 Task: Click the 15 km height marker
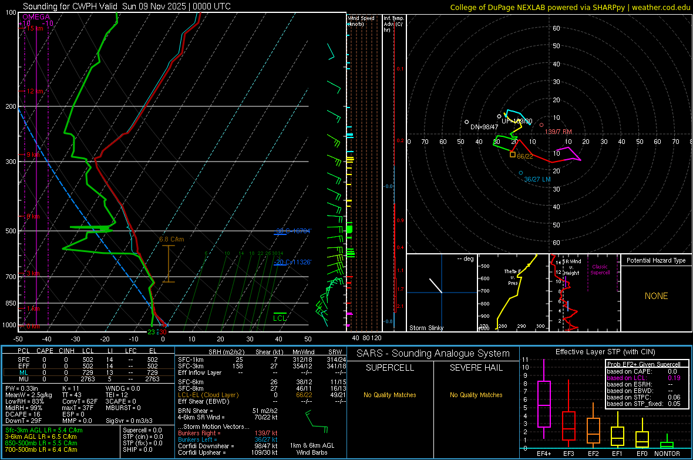coord(35,28)
